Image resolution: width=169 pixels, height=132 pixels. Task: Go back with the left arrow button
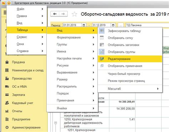pyautogui.click(x=55, y=14)
